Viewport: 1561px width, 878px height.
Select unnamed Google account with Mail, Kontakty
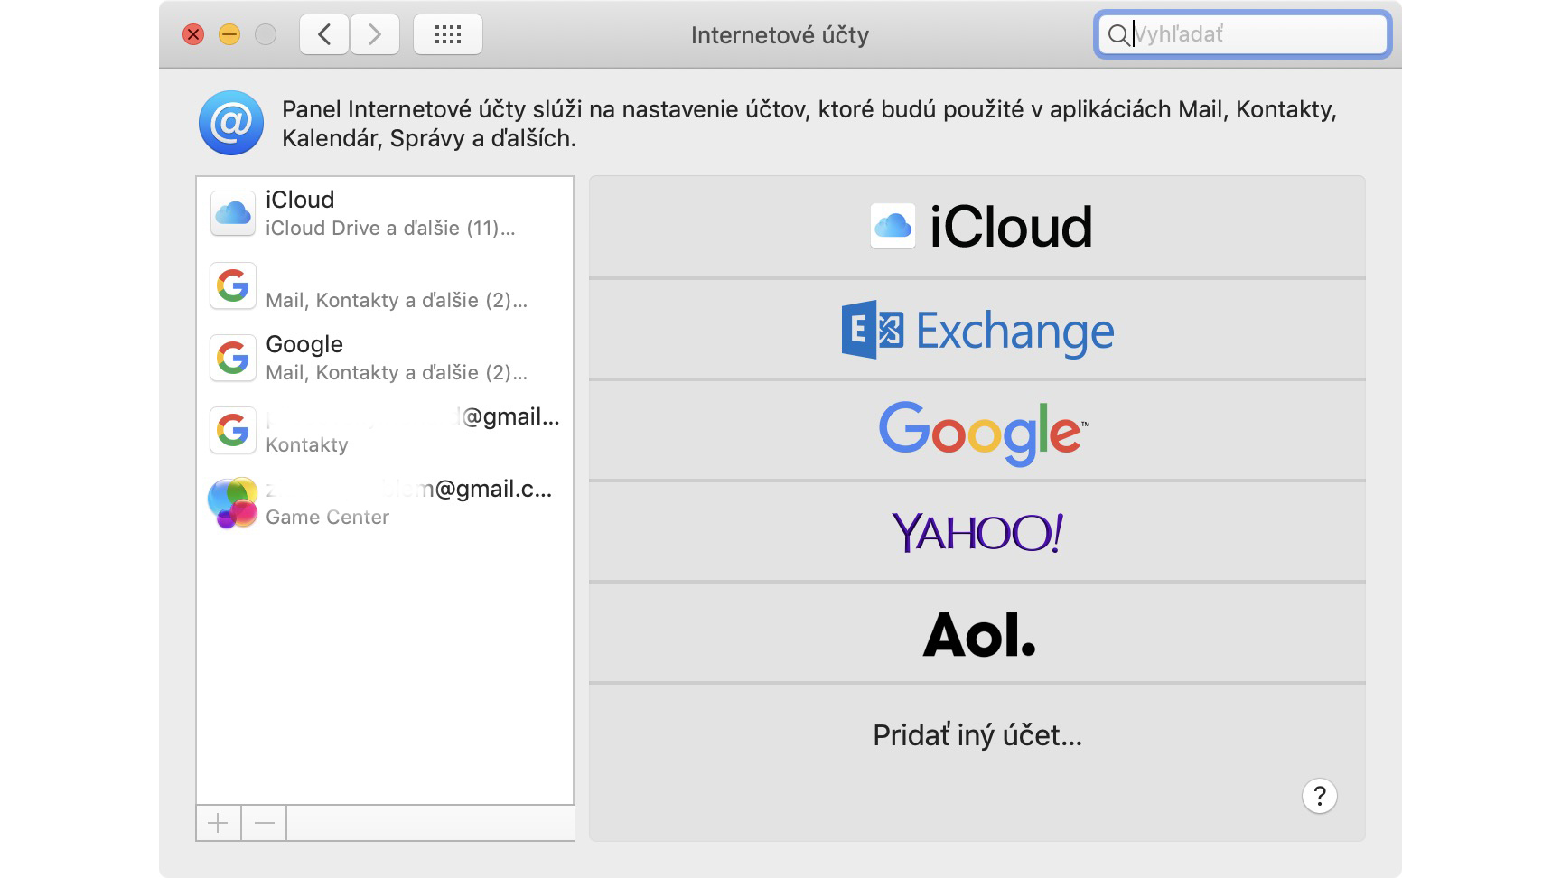(x=385, y=285)
